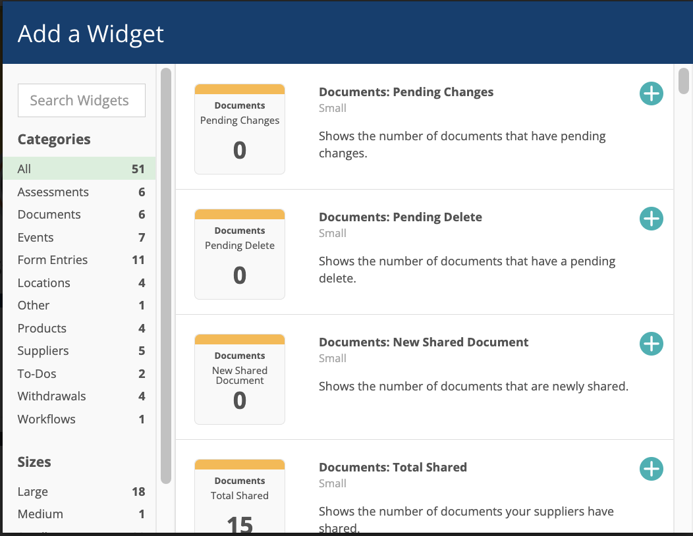Choose the Form Entries category

point(79,260)
